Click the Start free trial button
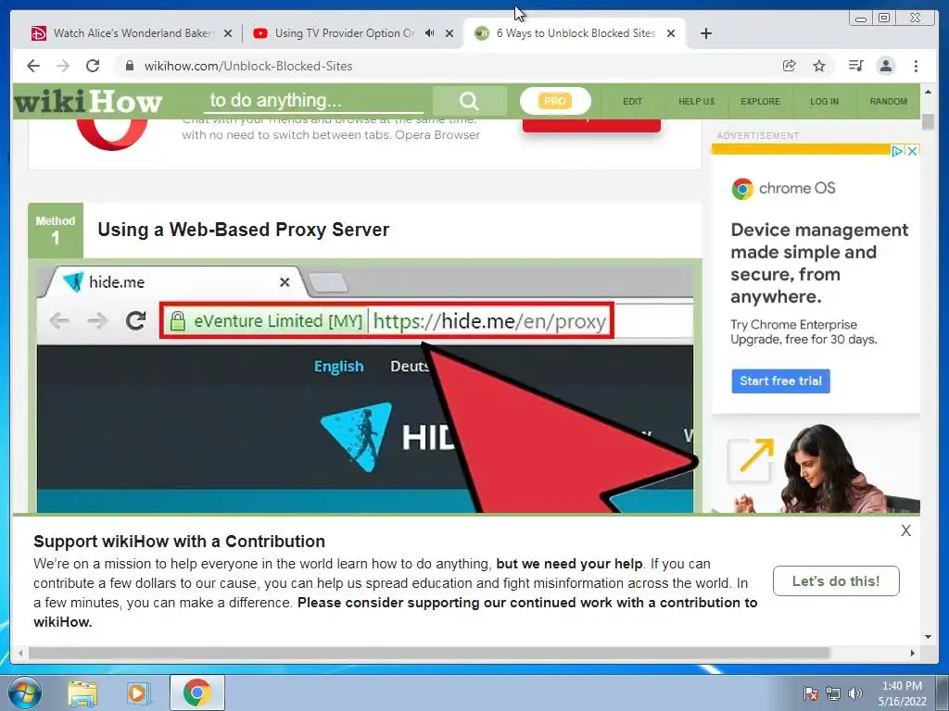This screenshot has height=711, width=949. coord(780,380)
